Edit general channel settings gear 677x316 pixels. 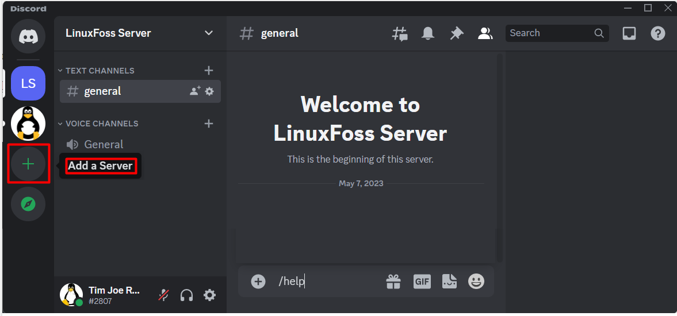[209, 91]
